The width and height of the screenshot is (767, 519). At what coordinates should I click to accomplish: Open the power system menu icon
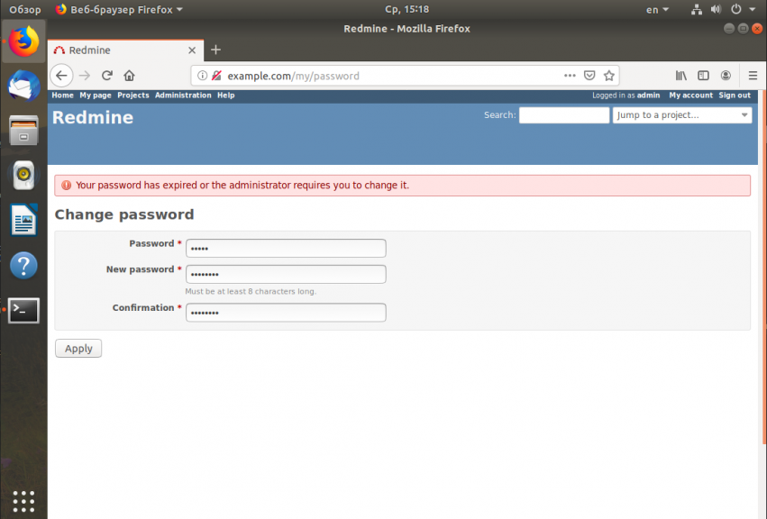pos(736,9)
